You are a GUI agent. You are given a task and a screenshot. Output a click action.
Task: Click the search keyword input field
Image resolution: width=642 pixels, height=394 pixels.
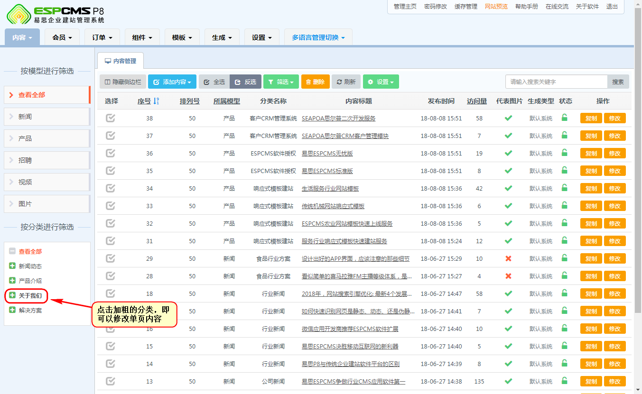556,82
